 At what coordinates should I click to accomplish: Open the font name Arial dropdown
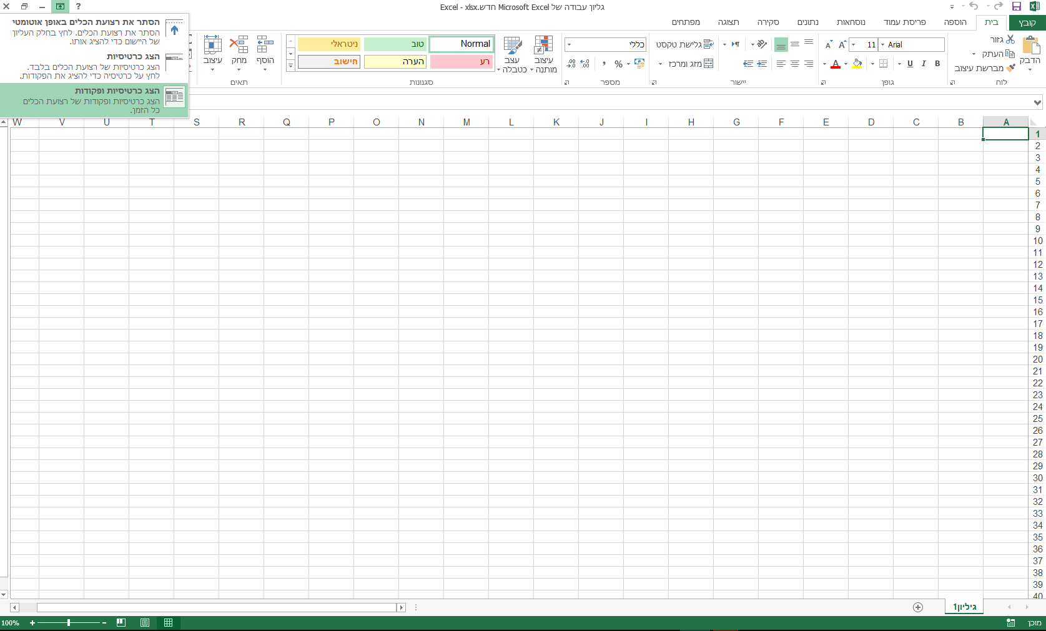(x=882, y=44)
